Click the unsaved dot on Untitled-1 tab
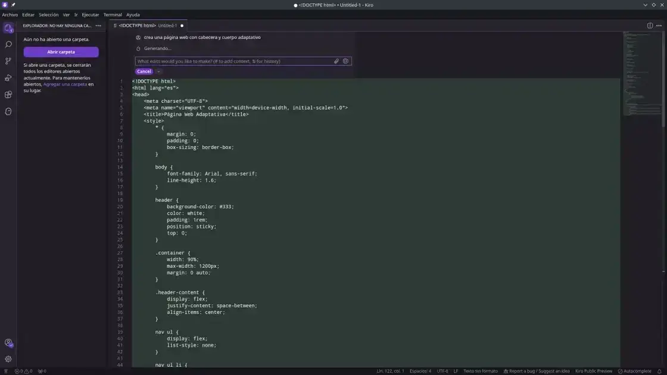This screenshot has height=375, width=667. coord(182,26)
